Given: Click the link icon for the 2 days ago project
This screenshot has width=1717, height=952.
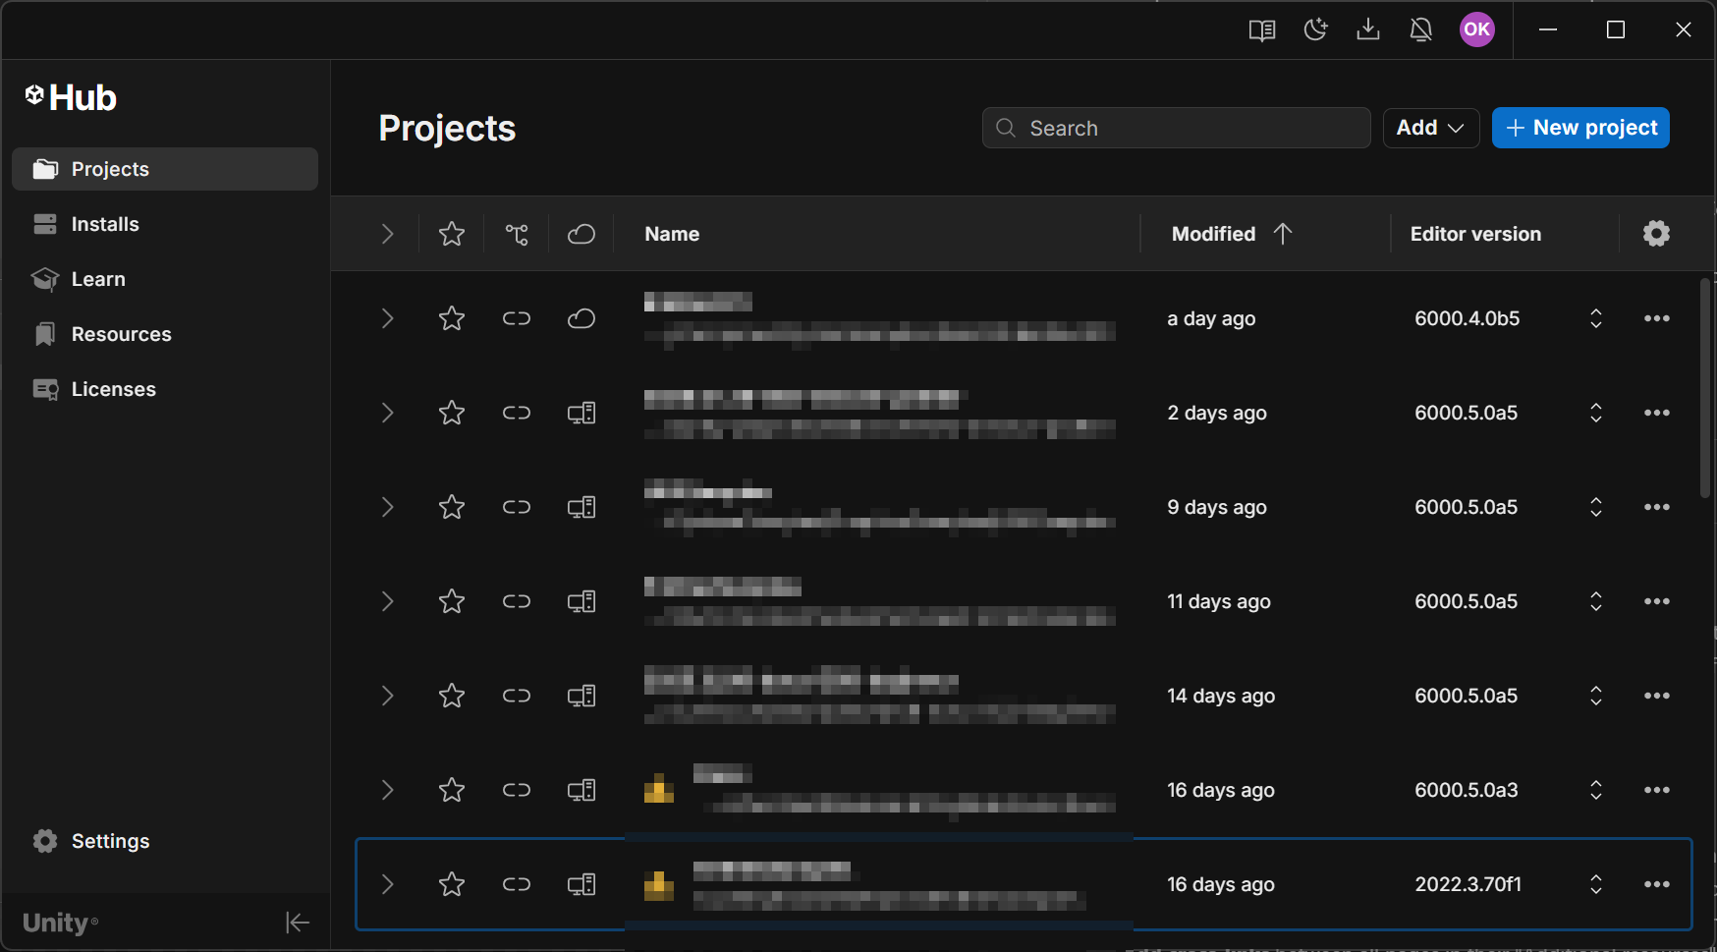Looking at the screenshot, I should (517, 413).
